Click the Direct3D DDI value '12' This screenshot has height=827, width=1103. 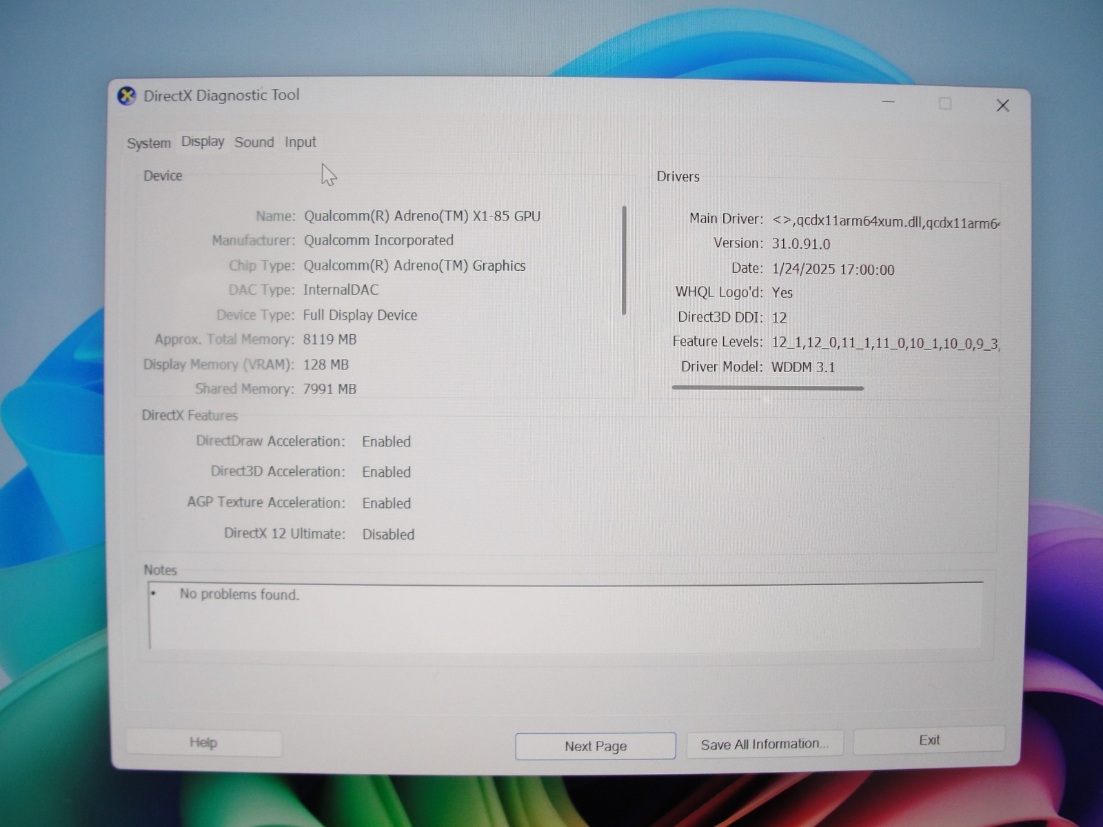pyautogui.click(x=779, y=318)
